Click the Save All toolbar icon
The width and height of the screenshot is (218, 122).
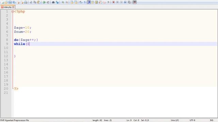coord(14,2)
